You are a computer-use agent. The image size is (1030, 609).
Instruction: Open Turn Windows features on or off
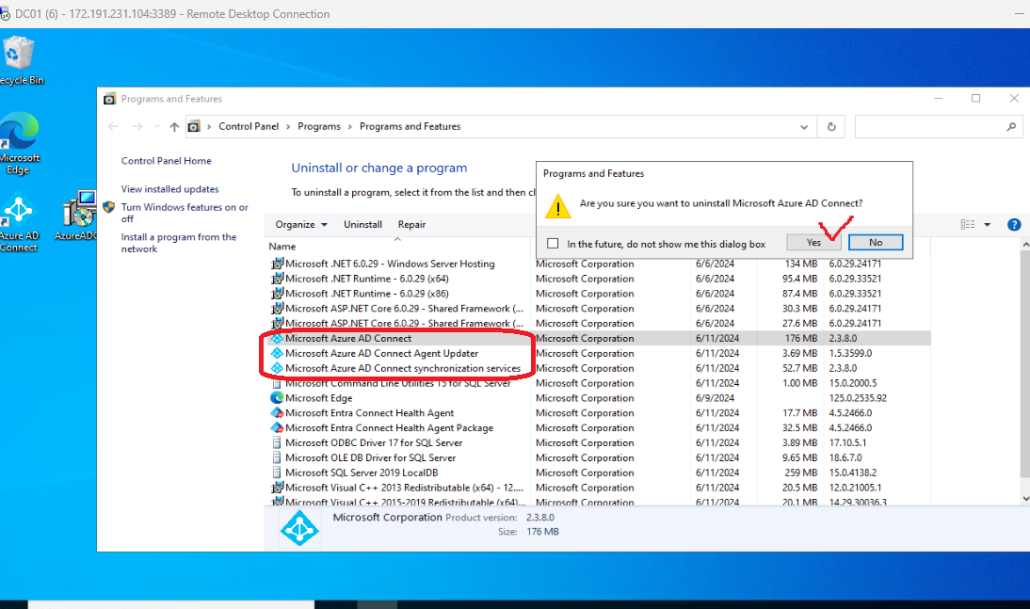[x=185, y=213]
